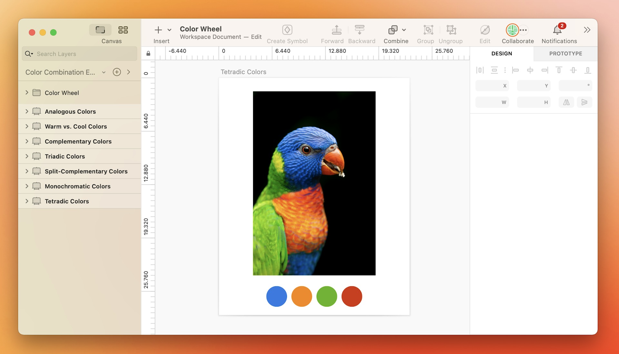Ungroup selected layers
The image size is (619, 354).
(451, 30)
